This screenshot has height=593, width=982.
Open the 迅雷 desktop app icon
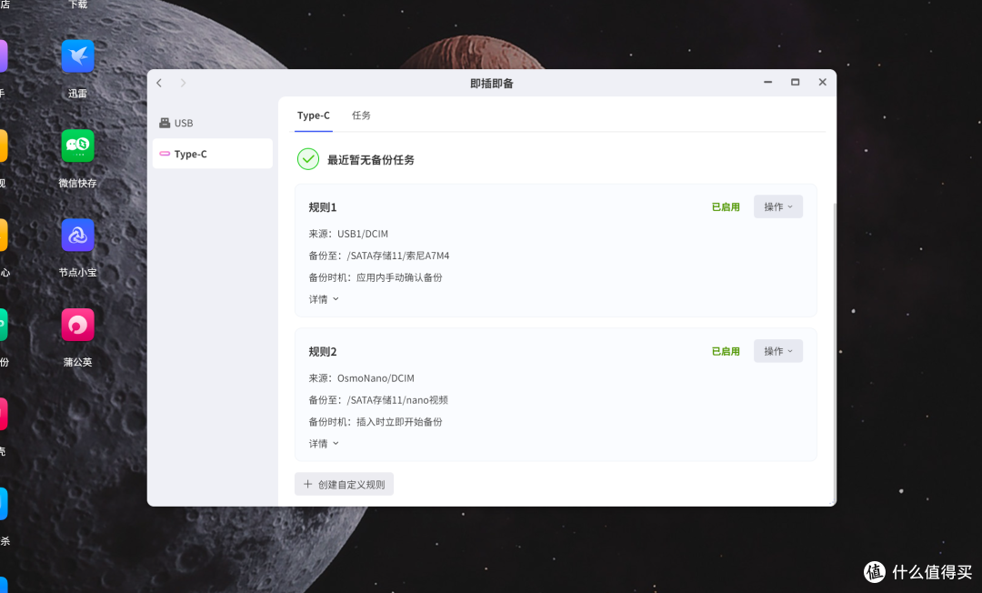(77, 56)
